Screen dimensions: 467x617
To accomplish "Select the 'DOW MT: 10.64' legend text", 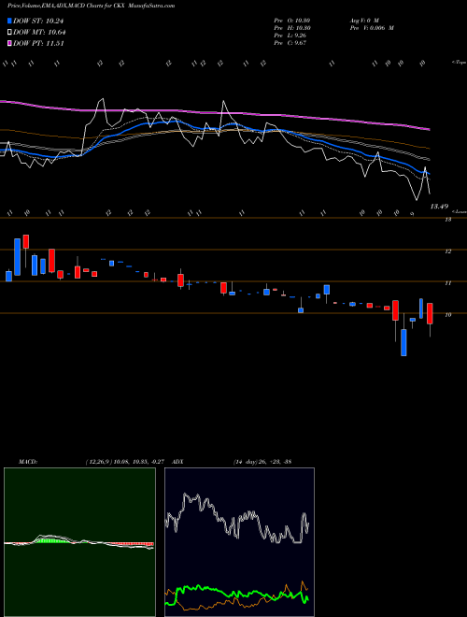I will click(39, 33).
